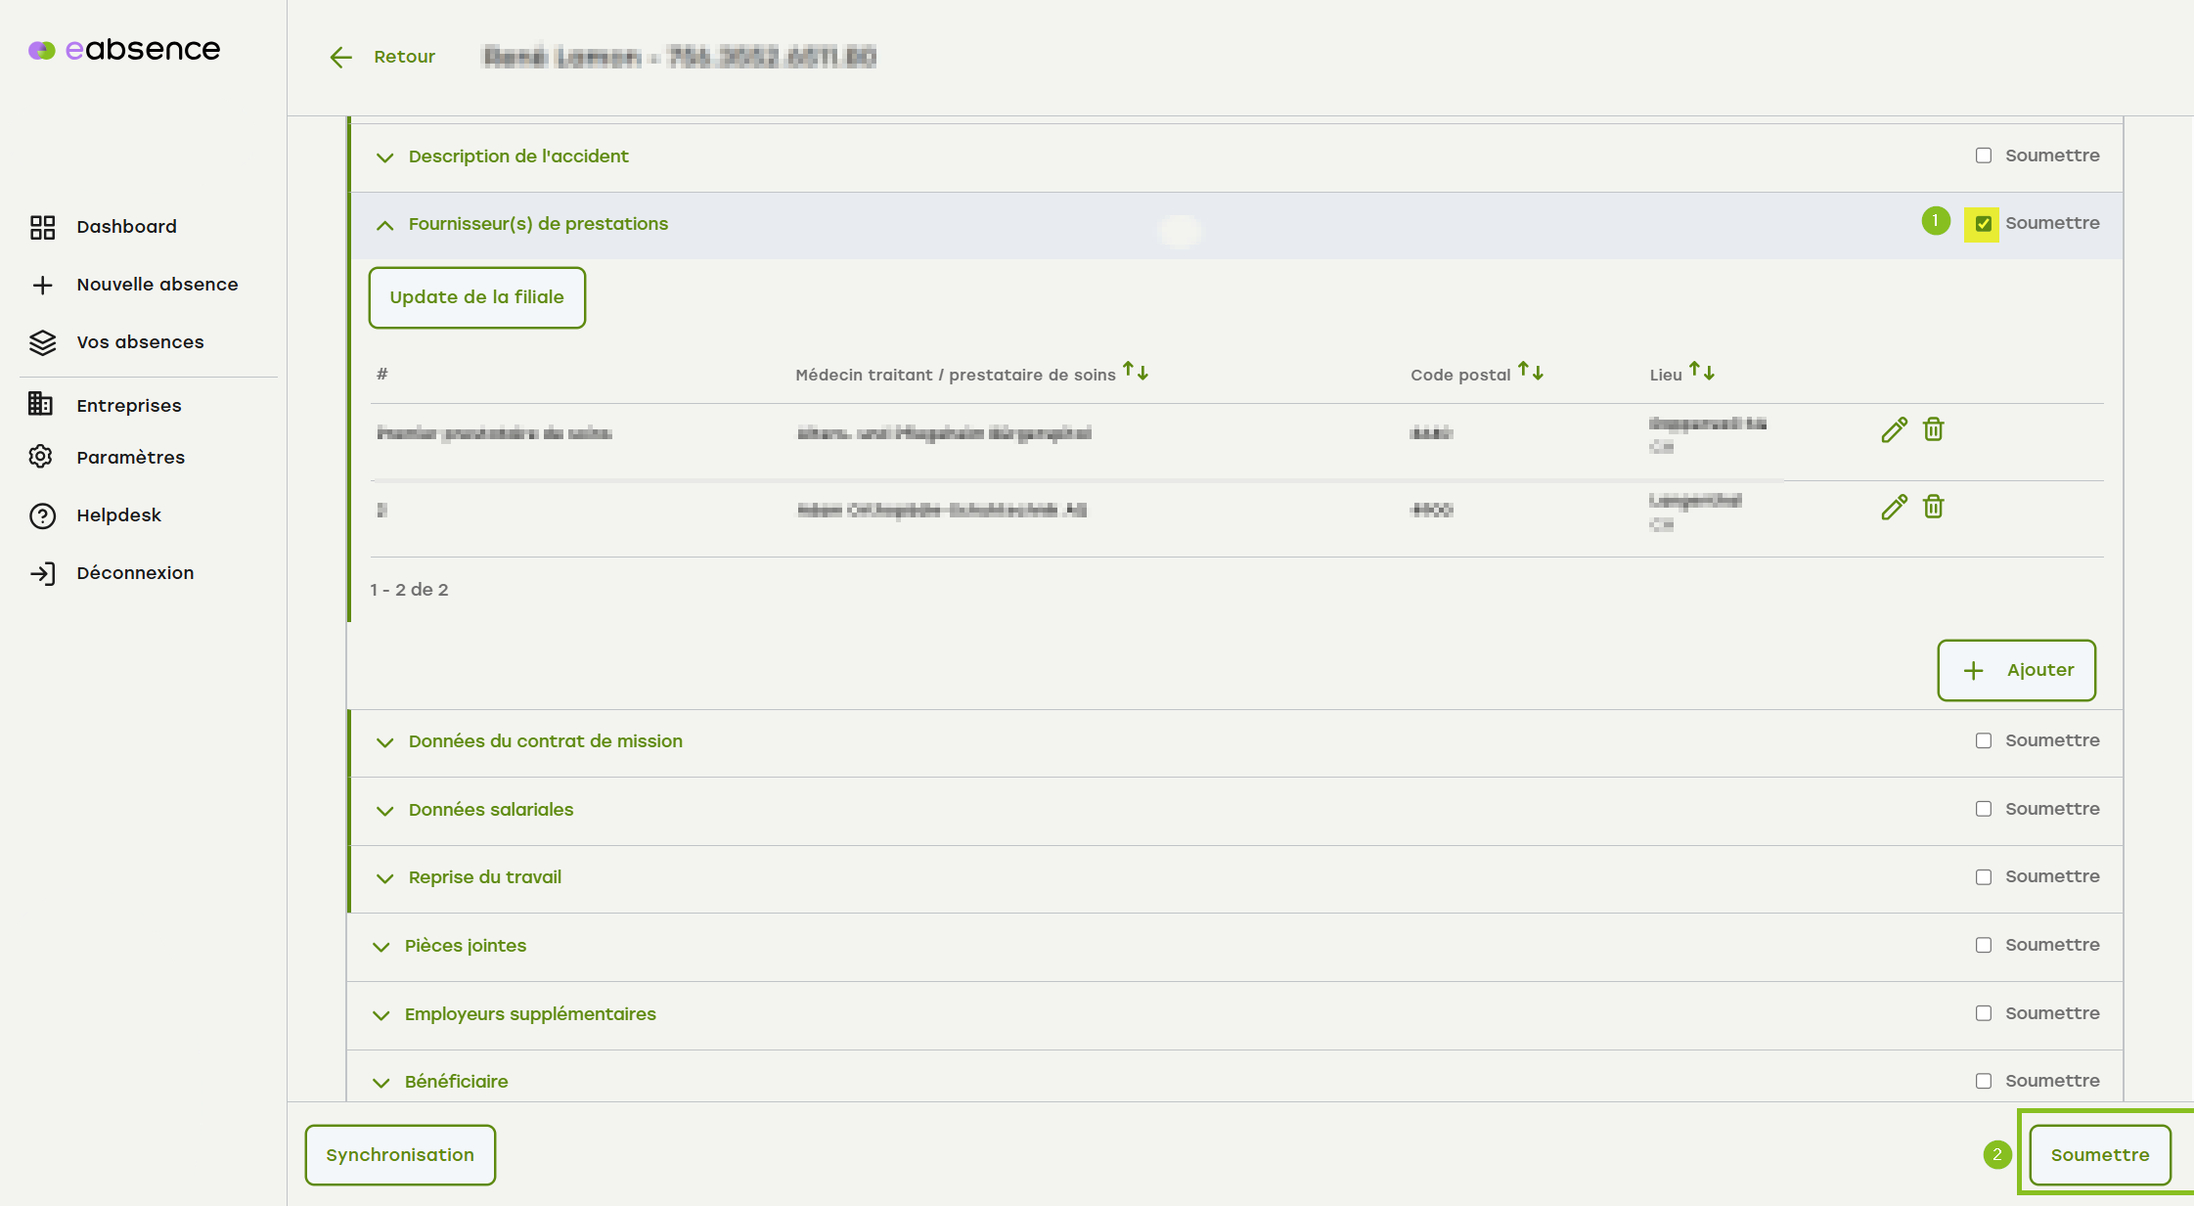This screenshot has width=2194, height=1206.
Task: Collapse the Fournisseur(s) de prestations section
Action: click(384, 225)
